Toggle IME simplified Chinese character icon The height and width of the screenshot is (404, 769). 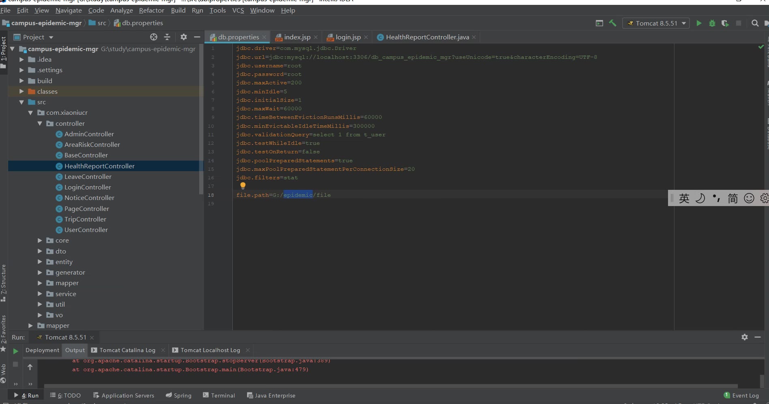(733, 198)
